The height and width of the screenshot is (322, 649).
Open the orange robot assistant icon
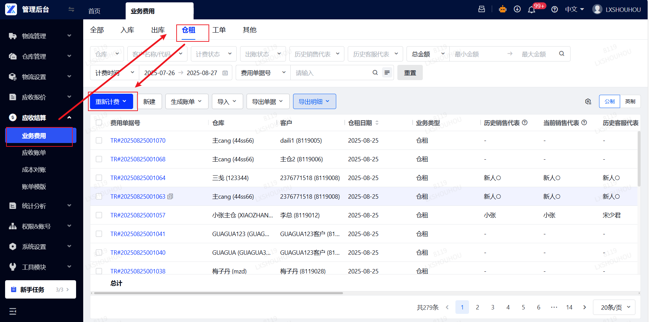tap(503, 9)
